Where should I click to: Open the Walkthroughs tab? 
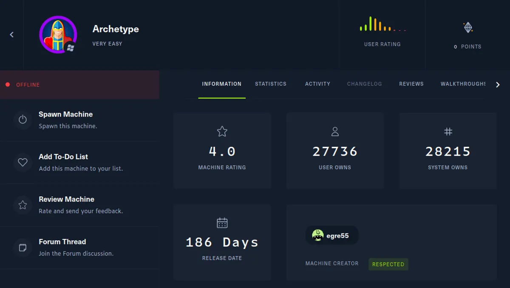463,84
